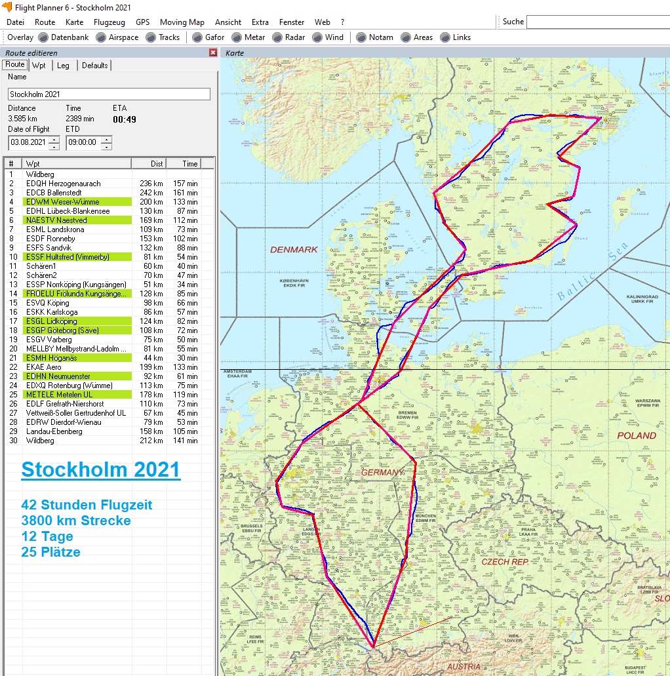Show the Radar overlay
Image resolution: width=670 pixels, height=676 pixels.
tap(278, 37)
